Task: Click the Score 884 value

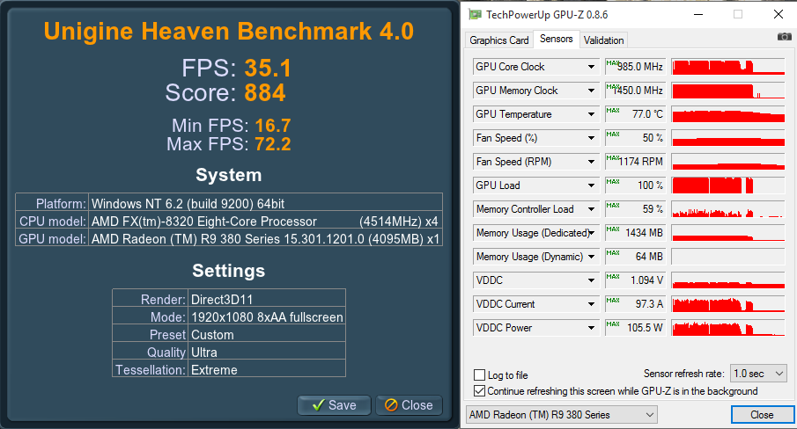Action: point(265,93)
